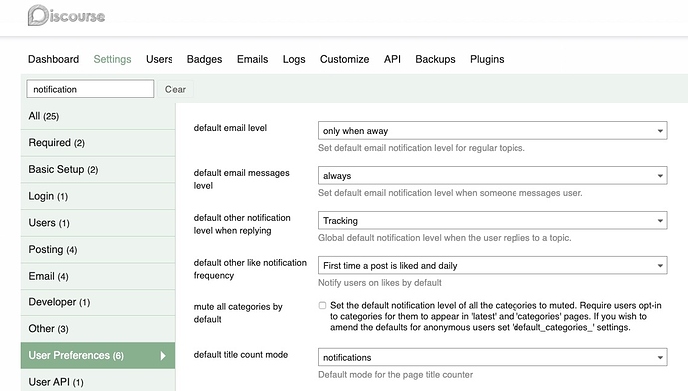Open the default email level dropdown

coord(493,131)
